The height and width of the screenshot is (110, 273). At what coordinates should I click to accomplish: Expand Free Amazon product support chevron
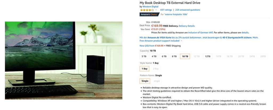point(181,41)
